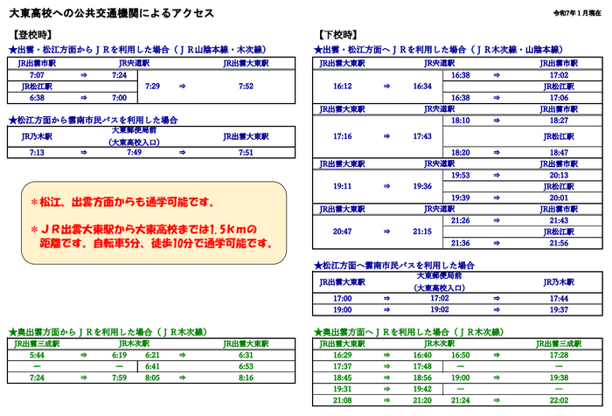Click the 21:56 arrival time cell
612x416 pixels.
(559, 243)
